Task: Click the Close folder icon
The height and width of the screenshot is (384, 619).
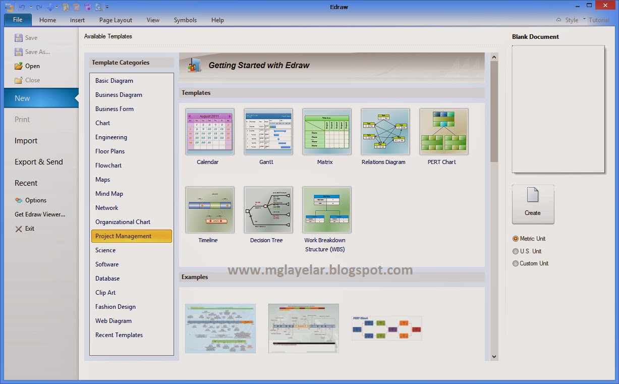Action: point(19,80)
